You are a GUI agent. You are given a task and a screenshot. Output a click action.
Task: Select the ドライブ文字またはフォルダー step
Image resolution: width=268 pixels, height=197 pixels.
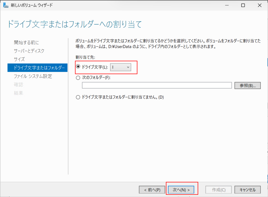coord(37,68)
